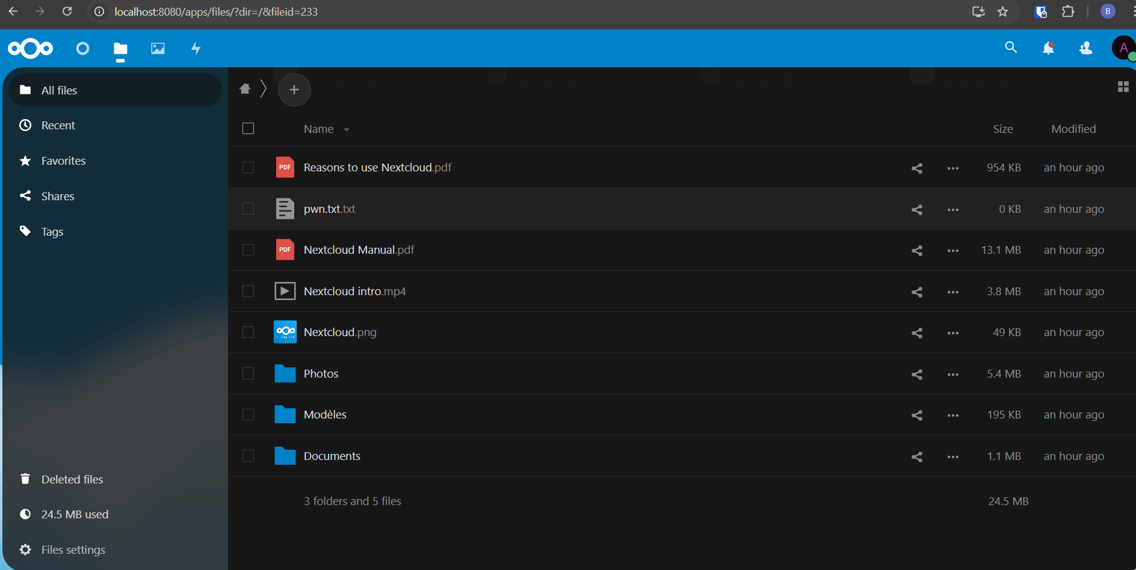Share the pwn.txt.txt file

[917, 209]
